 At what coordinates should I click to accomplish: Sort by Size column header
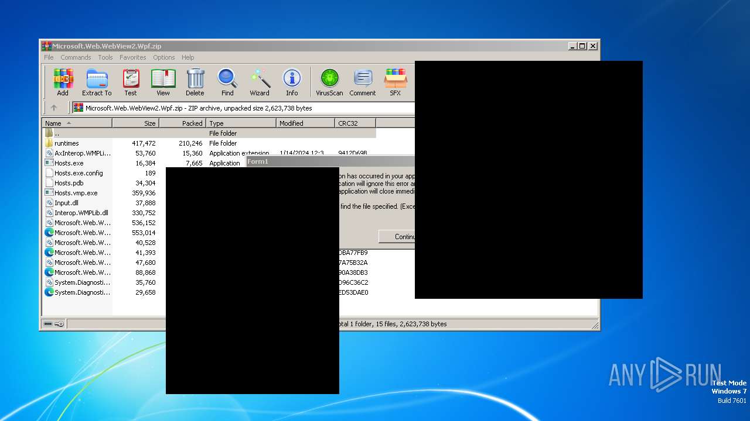(x=136, y=123)
